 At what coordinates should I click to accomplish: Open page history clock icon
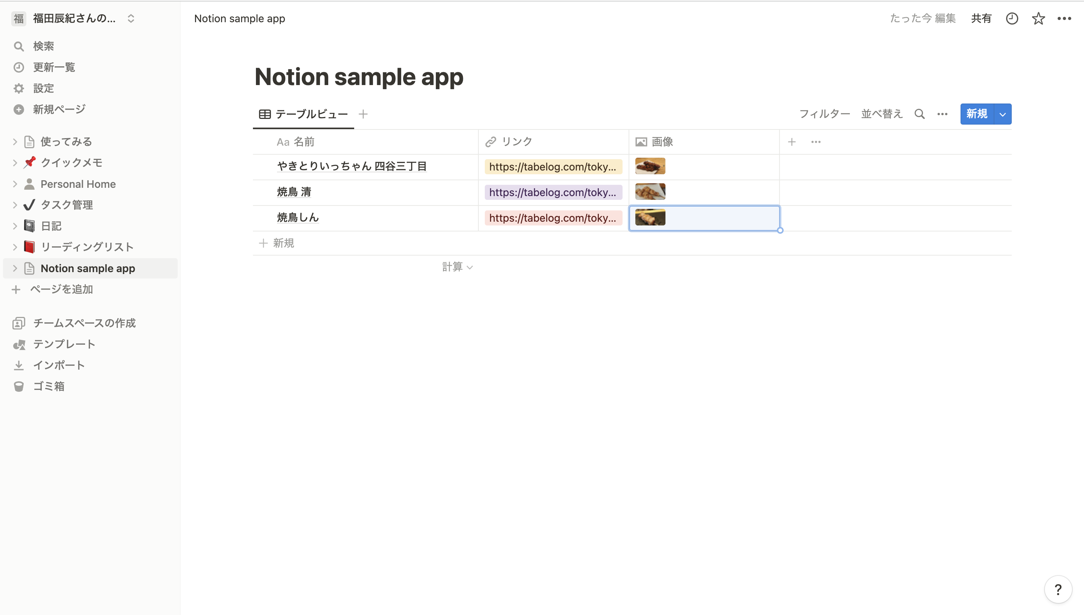coord(1012,18)
